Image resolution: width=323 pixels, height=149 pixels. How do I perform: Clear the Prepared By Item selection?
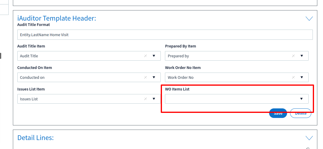pos(293,56)
